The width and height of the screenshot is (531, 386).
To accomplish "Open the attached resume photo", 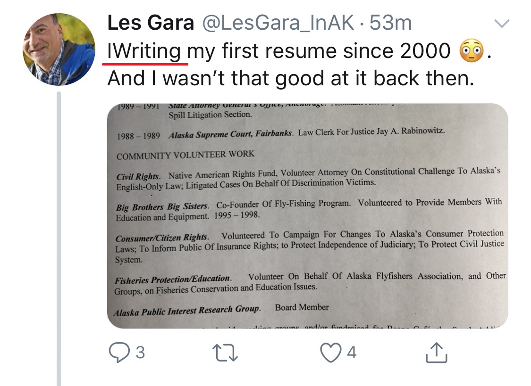I will pyautogui.click(x=307, y=216).
